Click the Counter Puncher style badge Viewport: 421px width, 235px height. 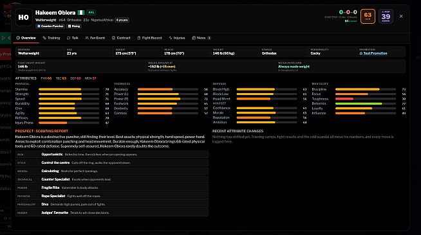50,26
